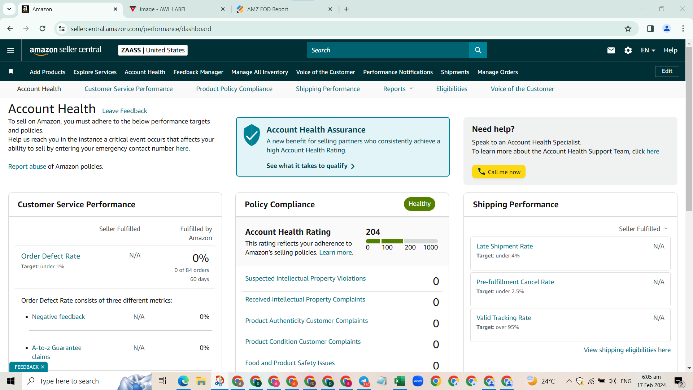Open Feedback Manager in the navigation bar
This screenshot has width=693, height=390.
pos(198,72)
